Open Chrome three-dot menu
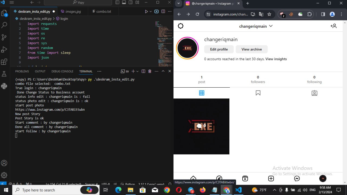The width and height of the screenshot is (347, 195). click(341, 14)
